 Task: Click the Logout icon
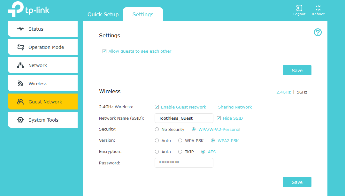(299, 8)
